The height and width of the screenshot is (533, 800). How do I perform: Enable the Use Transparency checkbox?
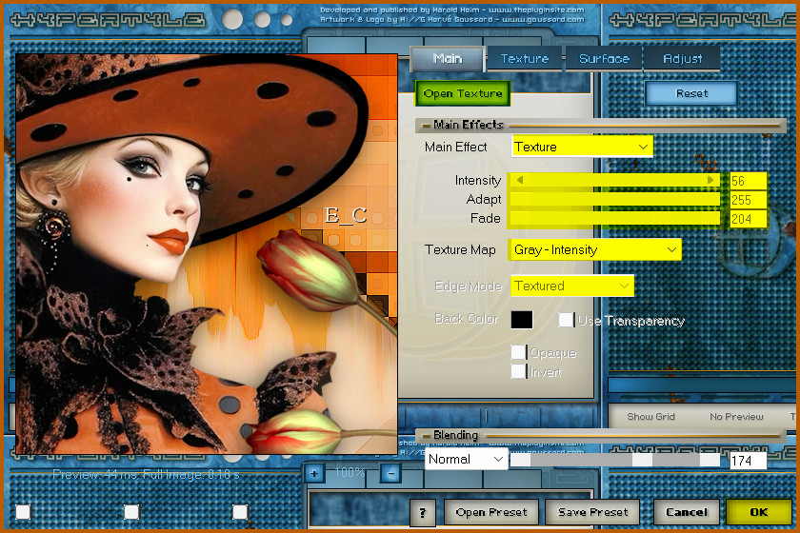(566, 320)
